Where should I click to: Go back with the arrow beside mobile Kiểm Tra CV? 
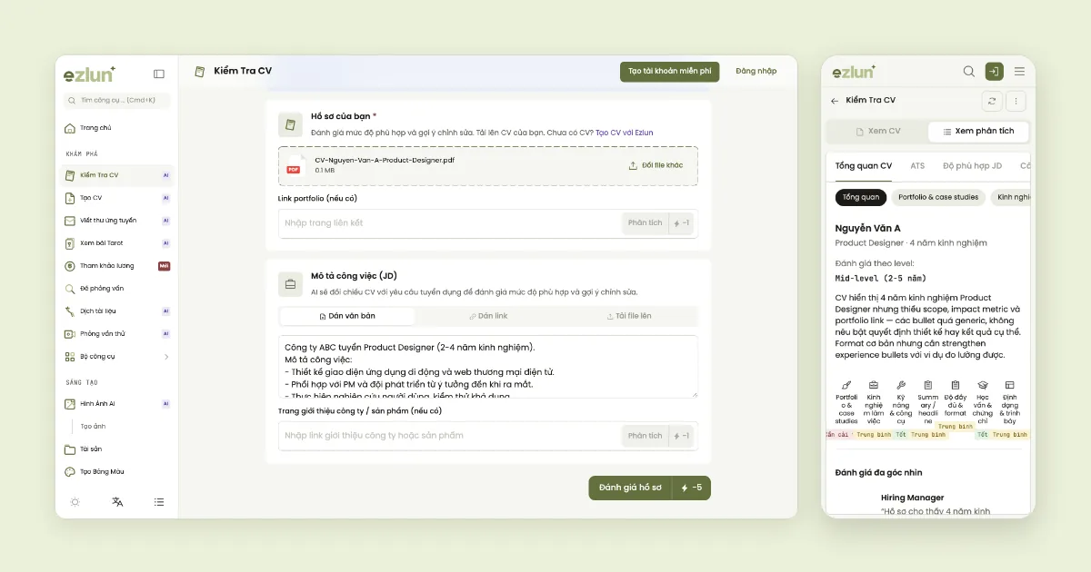click(835, 101)
